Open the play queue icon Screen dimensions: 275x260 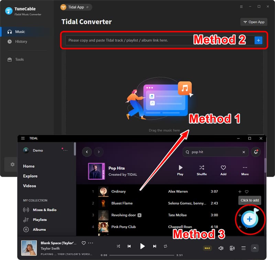tap(243, 248)
